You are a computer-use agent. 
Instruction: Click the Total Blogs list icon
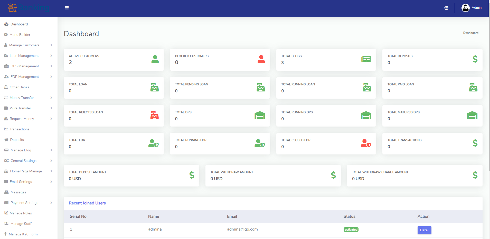pos(366,59)
